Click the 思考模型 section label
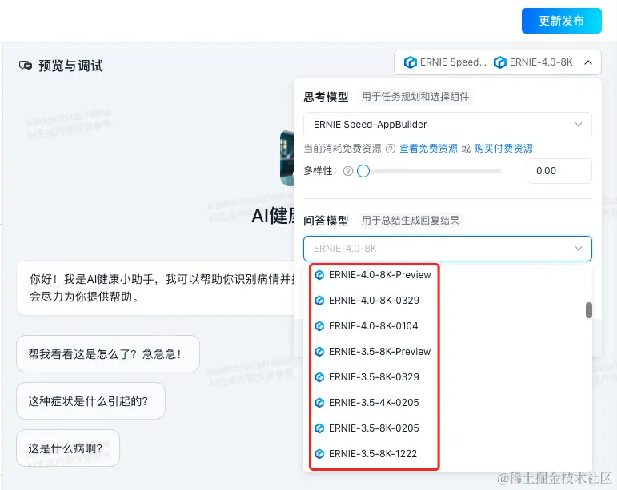The image size is (617, 490). click(x=326, y=97)
